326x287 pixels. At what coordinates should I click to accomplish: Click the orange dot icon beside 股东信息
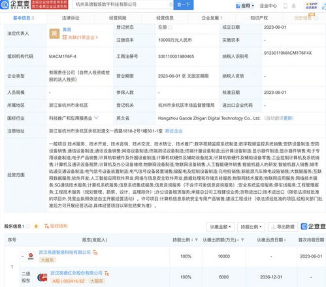pyautogui.click(x=36, y=226)
